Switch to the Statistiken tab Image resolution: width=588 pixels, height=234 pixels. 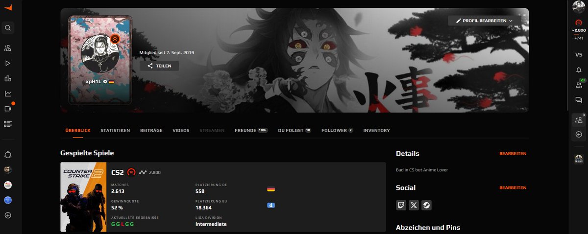[115, 131]
